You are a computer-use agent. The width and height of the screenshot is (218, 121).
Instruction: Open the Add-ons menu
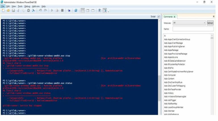click(x=36, y=7)
